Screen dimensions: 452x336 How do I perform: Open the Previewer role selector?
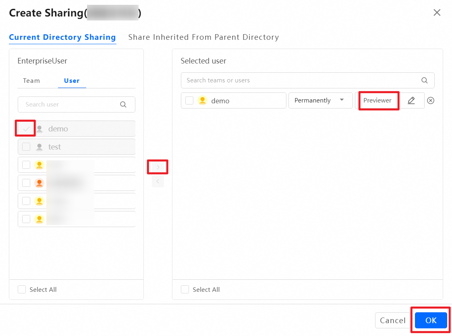(x=377, y=100)
